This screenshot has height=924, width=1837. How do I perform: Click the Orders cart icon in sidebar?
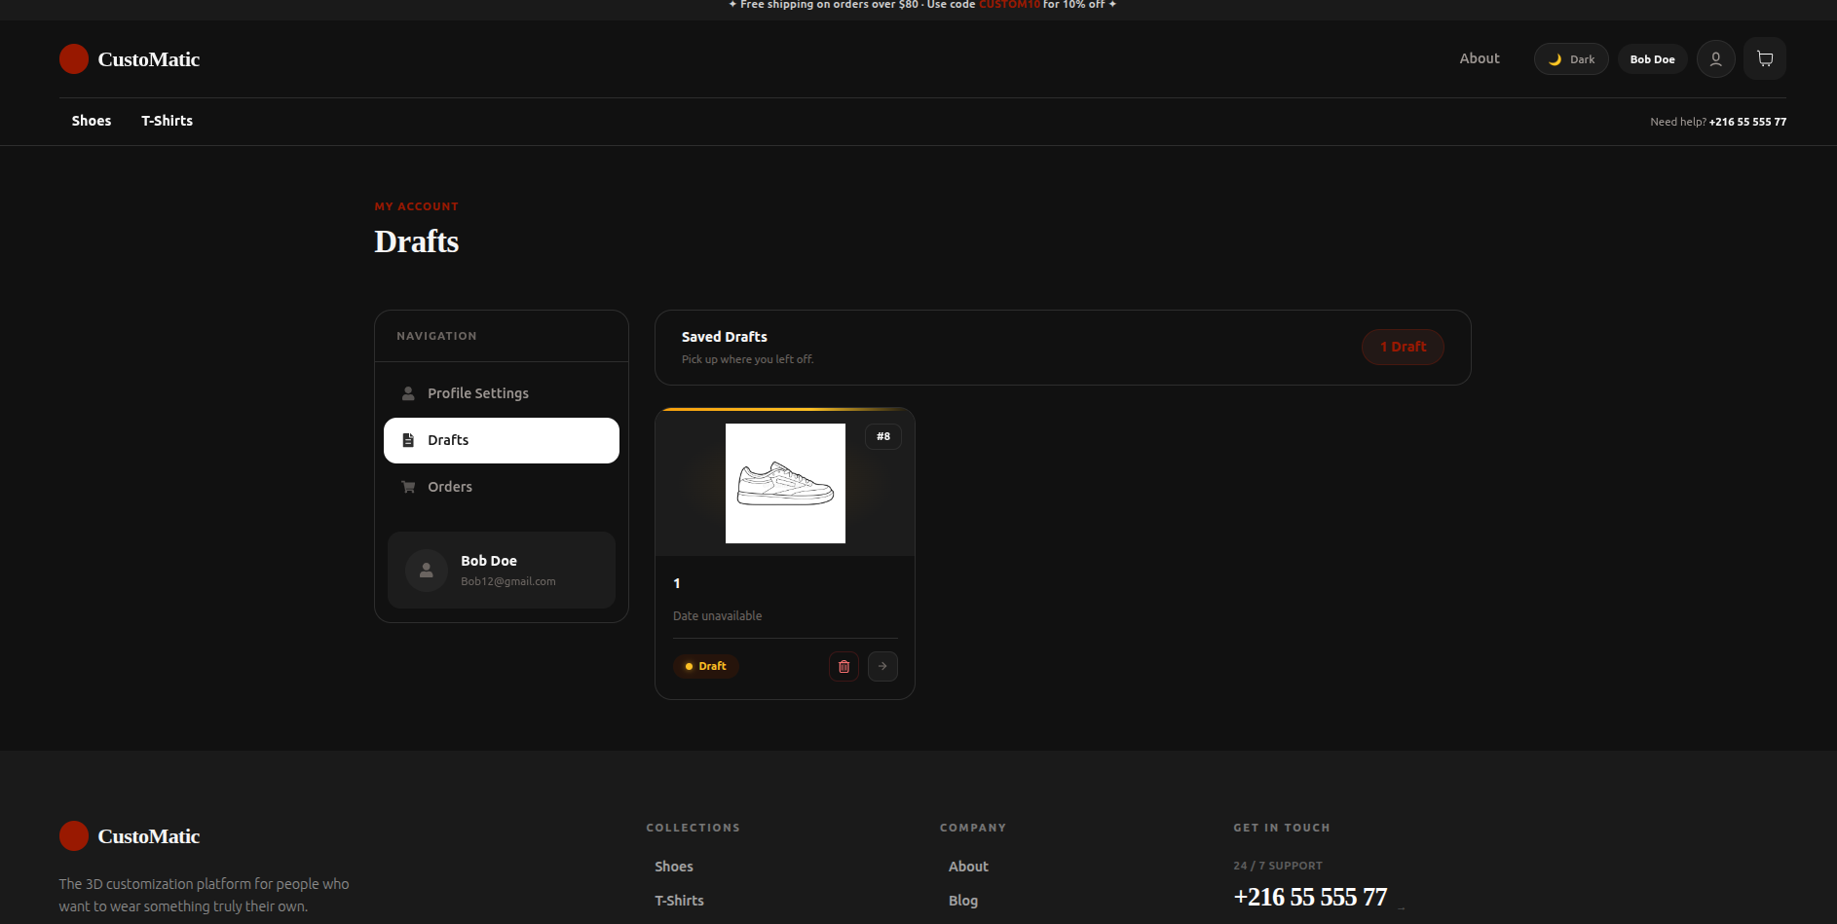coord(408,487)
